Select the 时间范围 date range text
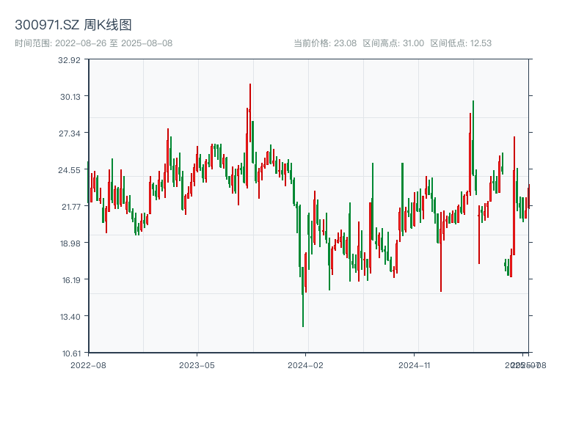 tap(94, 43)
